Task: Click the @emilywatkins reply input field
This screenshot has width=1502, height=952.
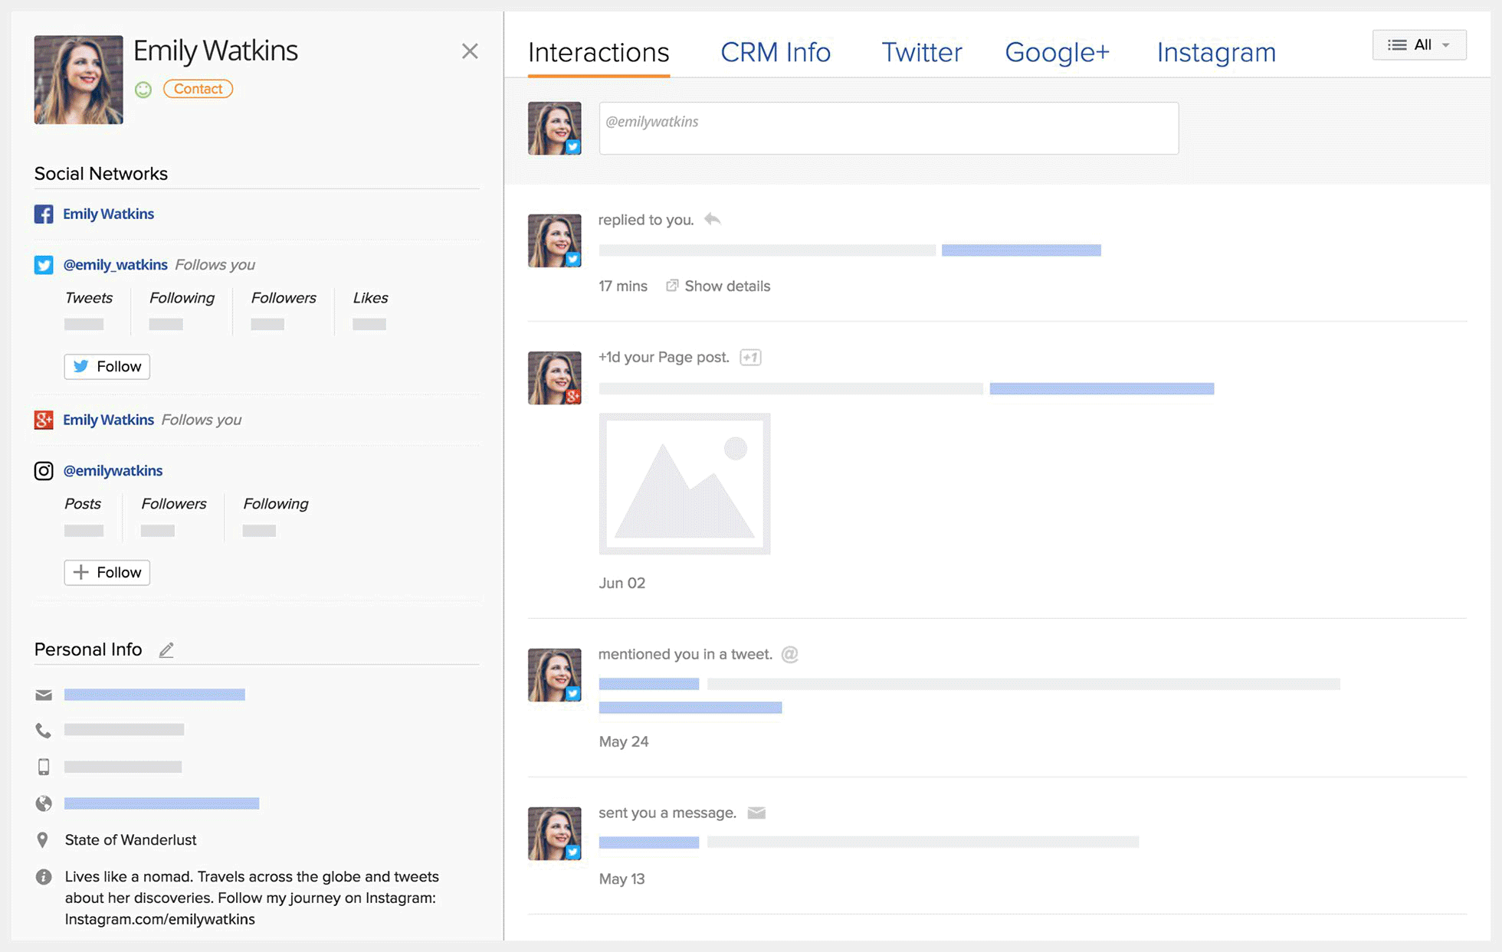Action: coord(888,129)
